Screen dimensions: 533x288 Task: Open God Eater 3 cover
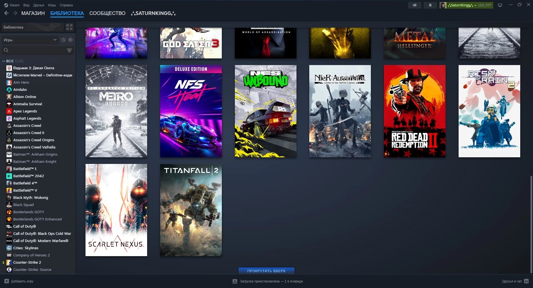point(191,43)
